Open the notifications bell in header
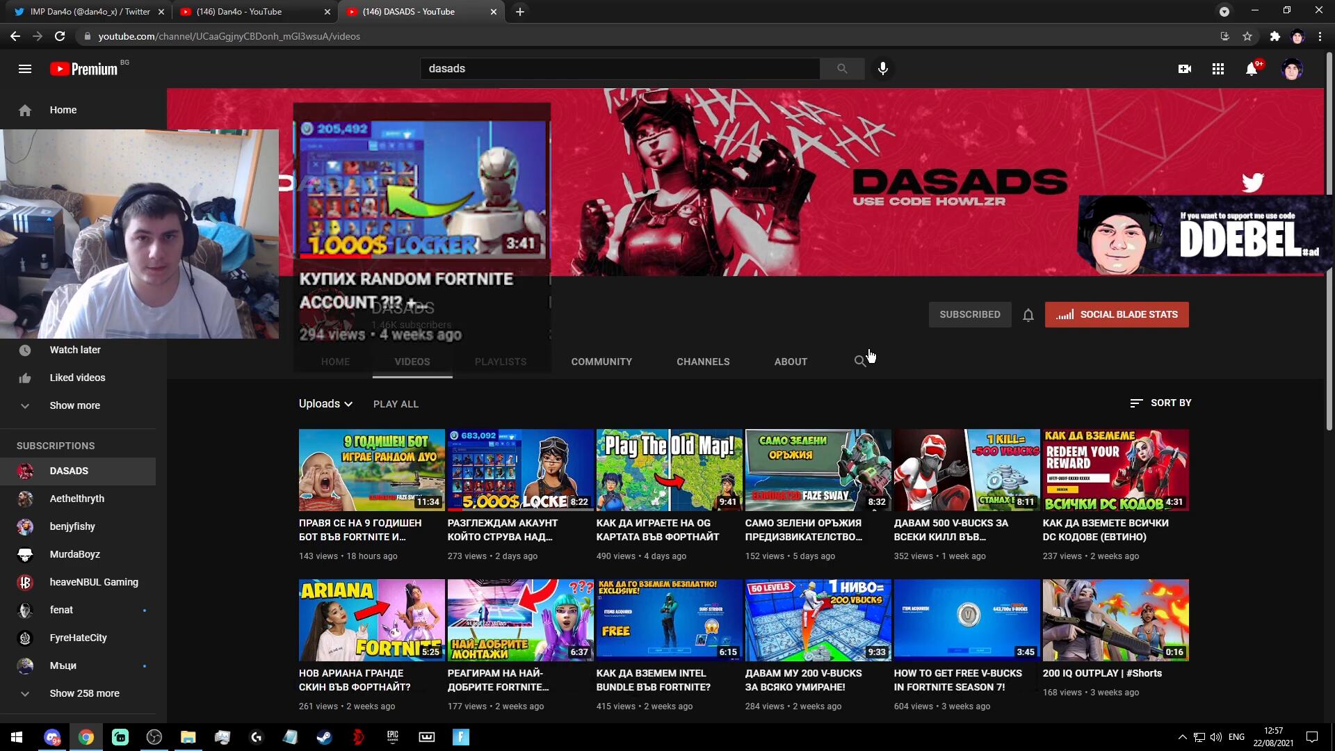This screenshot has height=751, width=1335. pyautogui.click(x=1252, y=69)
